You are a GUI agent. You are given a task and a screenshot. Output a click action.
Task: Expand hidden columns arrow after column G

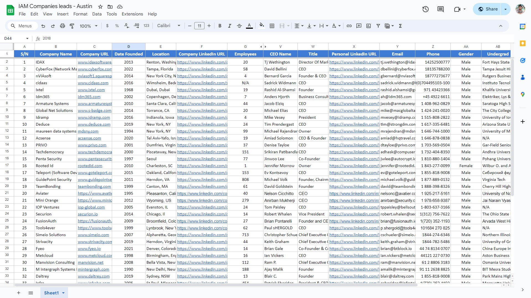[261, 47]
